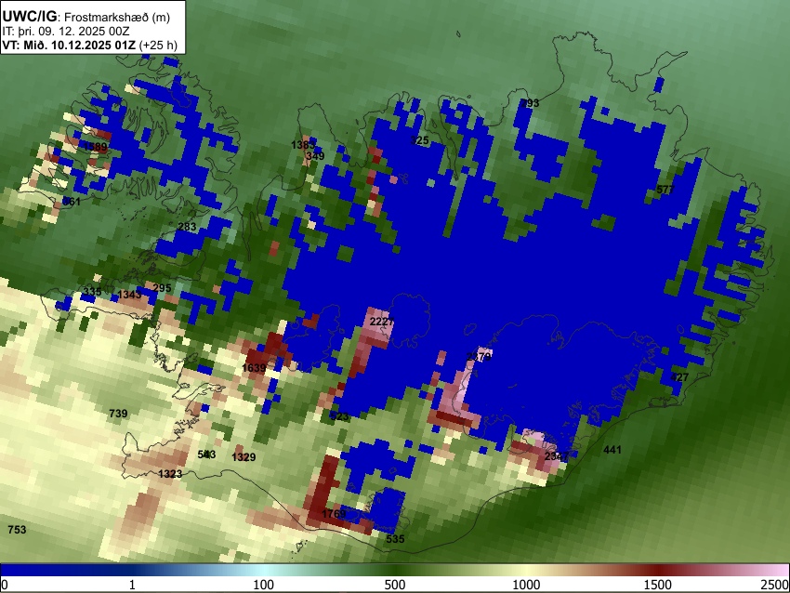Click the 1769 value label
This screenshot has width=790, height=593.
334,514
